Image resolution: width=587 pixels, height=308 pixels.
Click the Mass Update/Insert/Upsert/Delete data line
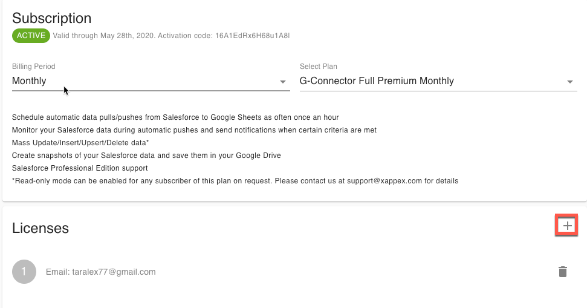[80, 143]
